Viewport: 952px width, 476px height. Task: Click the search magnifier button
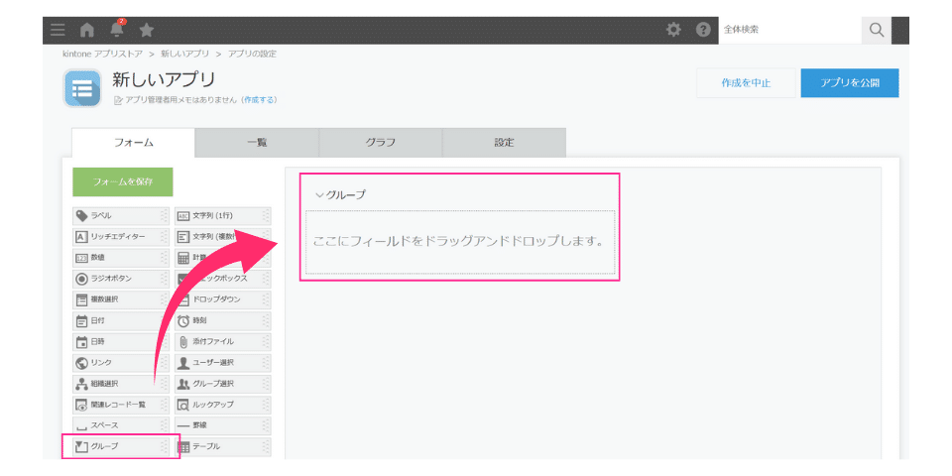pos(876,30)
